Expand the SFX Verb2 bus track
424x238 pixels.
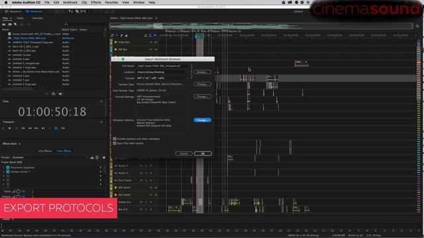[x=116, y=195]
